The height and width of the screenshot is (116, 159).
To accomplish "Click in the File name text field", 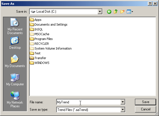I will [x=88, y=102].
